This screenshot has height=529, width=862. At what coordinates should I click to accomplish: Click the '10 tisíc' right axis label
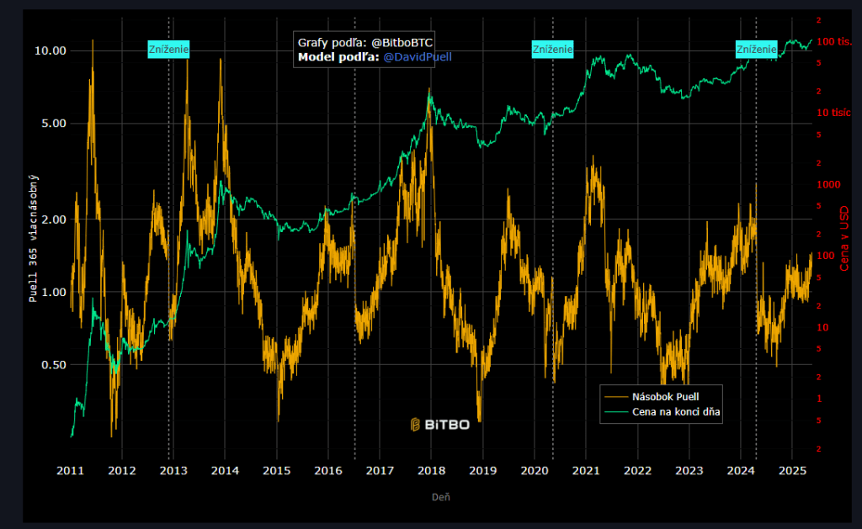coord(835,113)
